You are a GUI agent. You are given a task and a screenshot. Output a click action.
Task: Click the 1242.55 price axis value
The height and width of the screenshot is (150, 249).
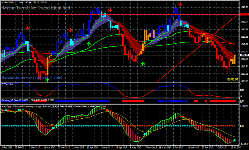click(x=244, y=44)
